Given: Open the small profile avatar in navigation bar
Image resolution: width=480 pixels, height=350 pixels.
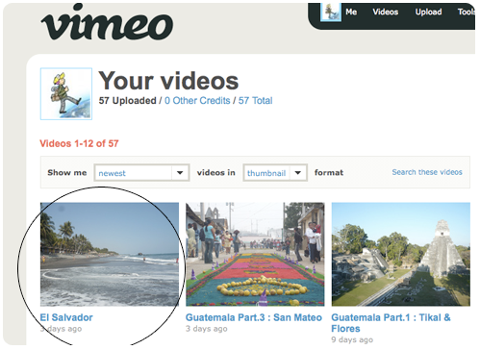Looking at the screenshot, I should pos(331,12).
